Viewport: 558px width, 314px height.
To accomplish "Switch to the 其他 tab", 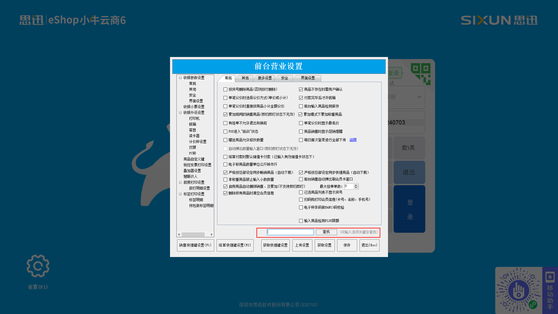I will point(245,78).
